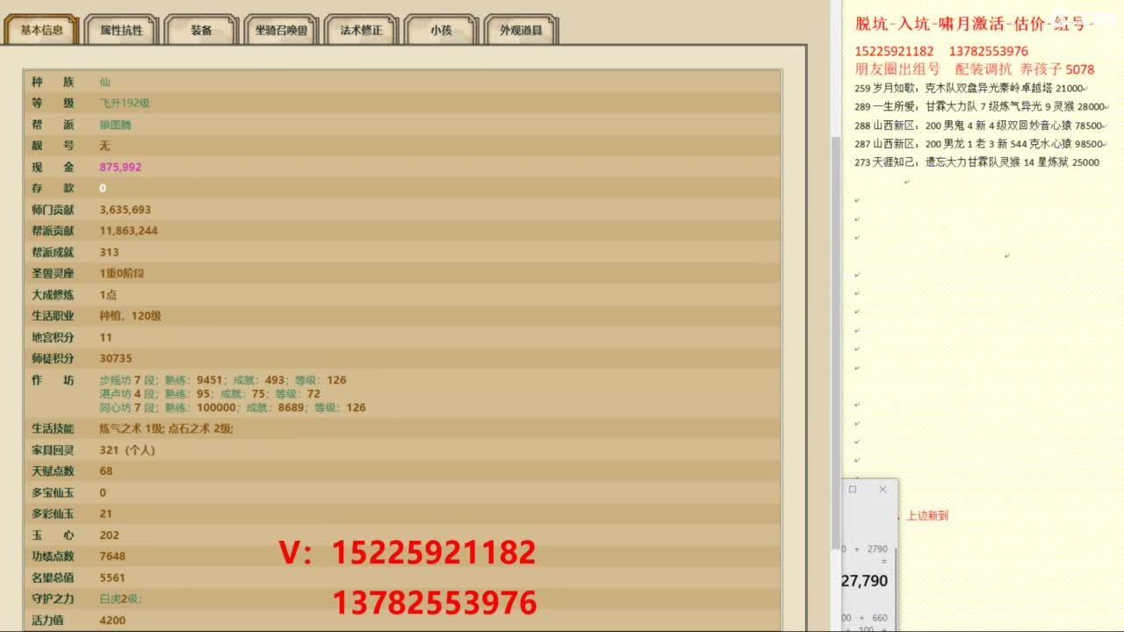
Task: Place cursor in the 287 山西新区 line
Action: [976, 144]
